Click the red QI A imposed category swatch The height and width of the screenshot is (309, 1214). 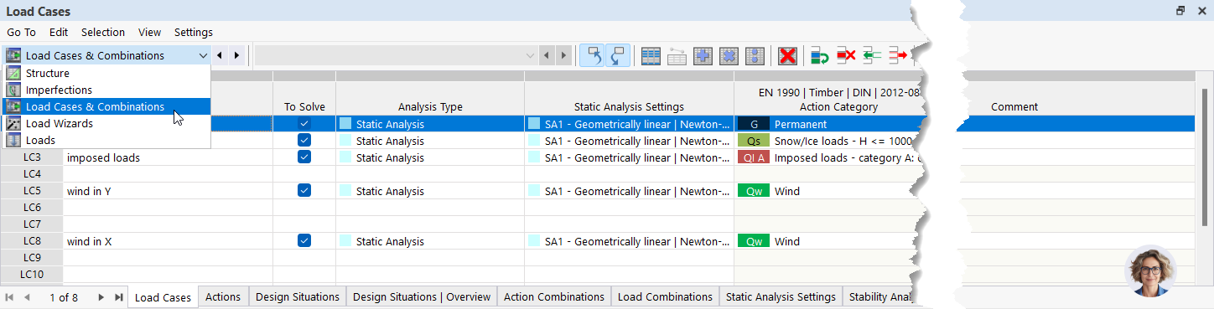point(754,157)
